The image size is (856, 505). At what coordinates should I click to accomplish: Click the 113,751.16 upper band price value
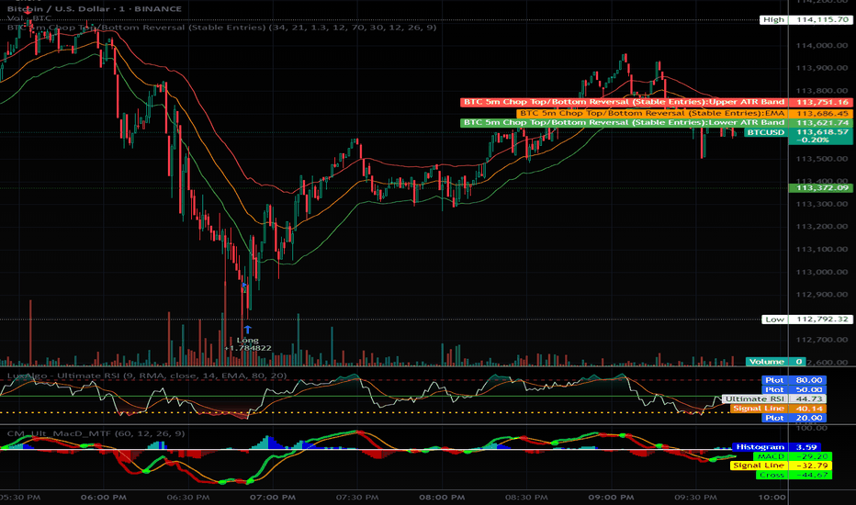(822, 102)
